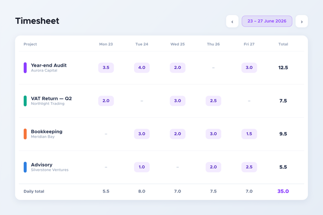Edit Advisory 2.5 hours for Fri 27

point(249,167)
